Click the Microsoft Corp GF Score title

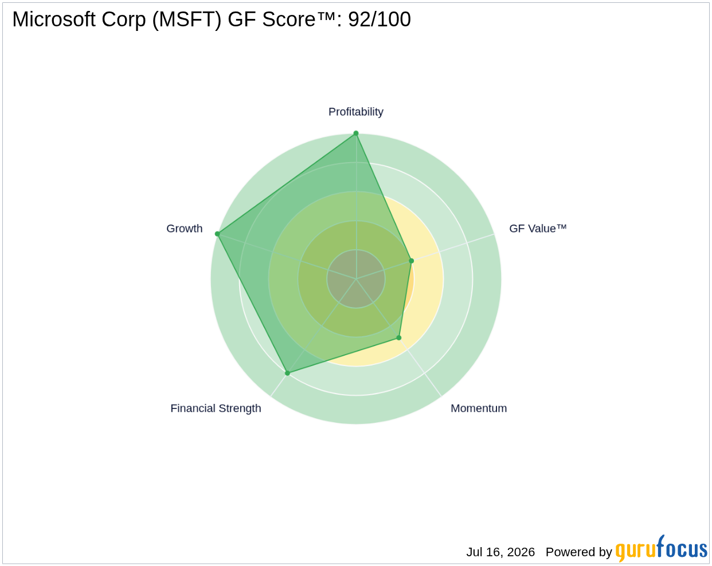coord(212,19)
